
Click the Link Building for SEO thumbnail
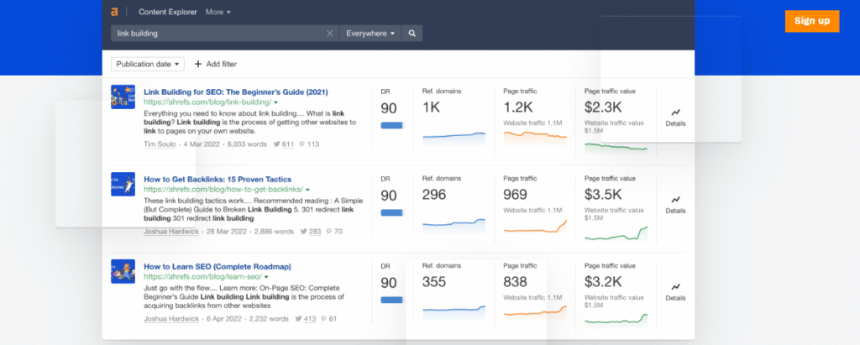(123, 97)
